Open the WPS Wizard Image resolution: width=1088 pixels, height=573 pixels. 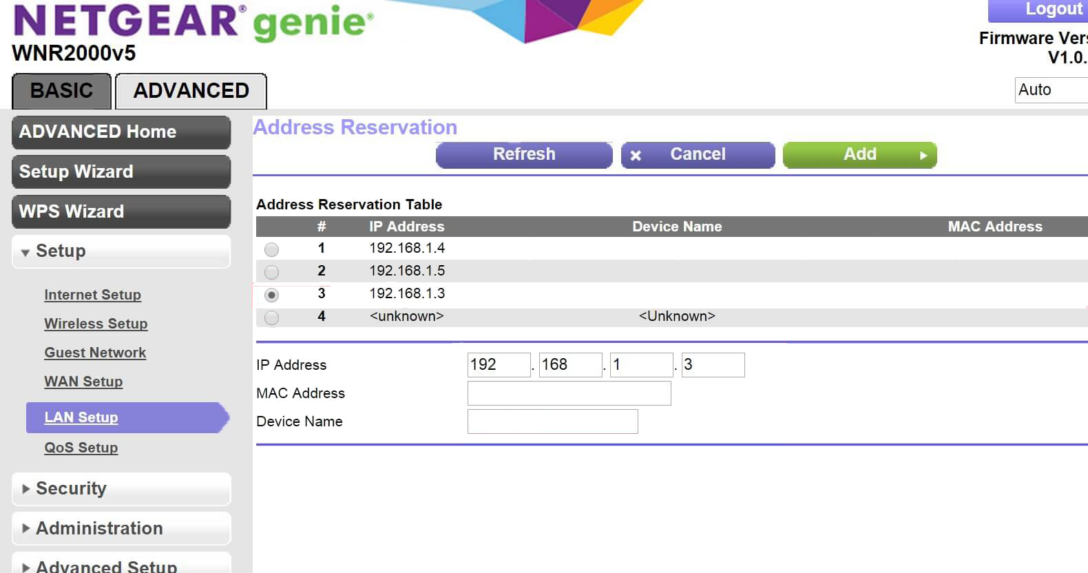point(121,212)
